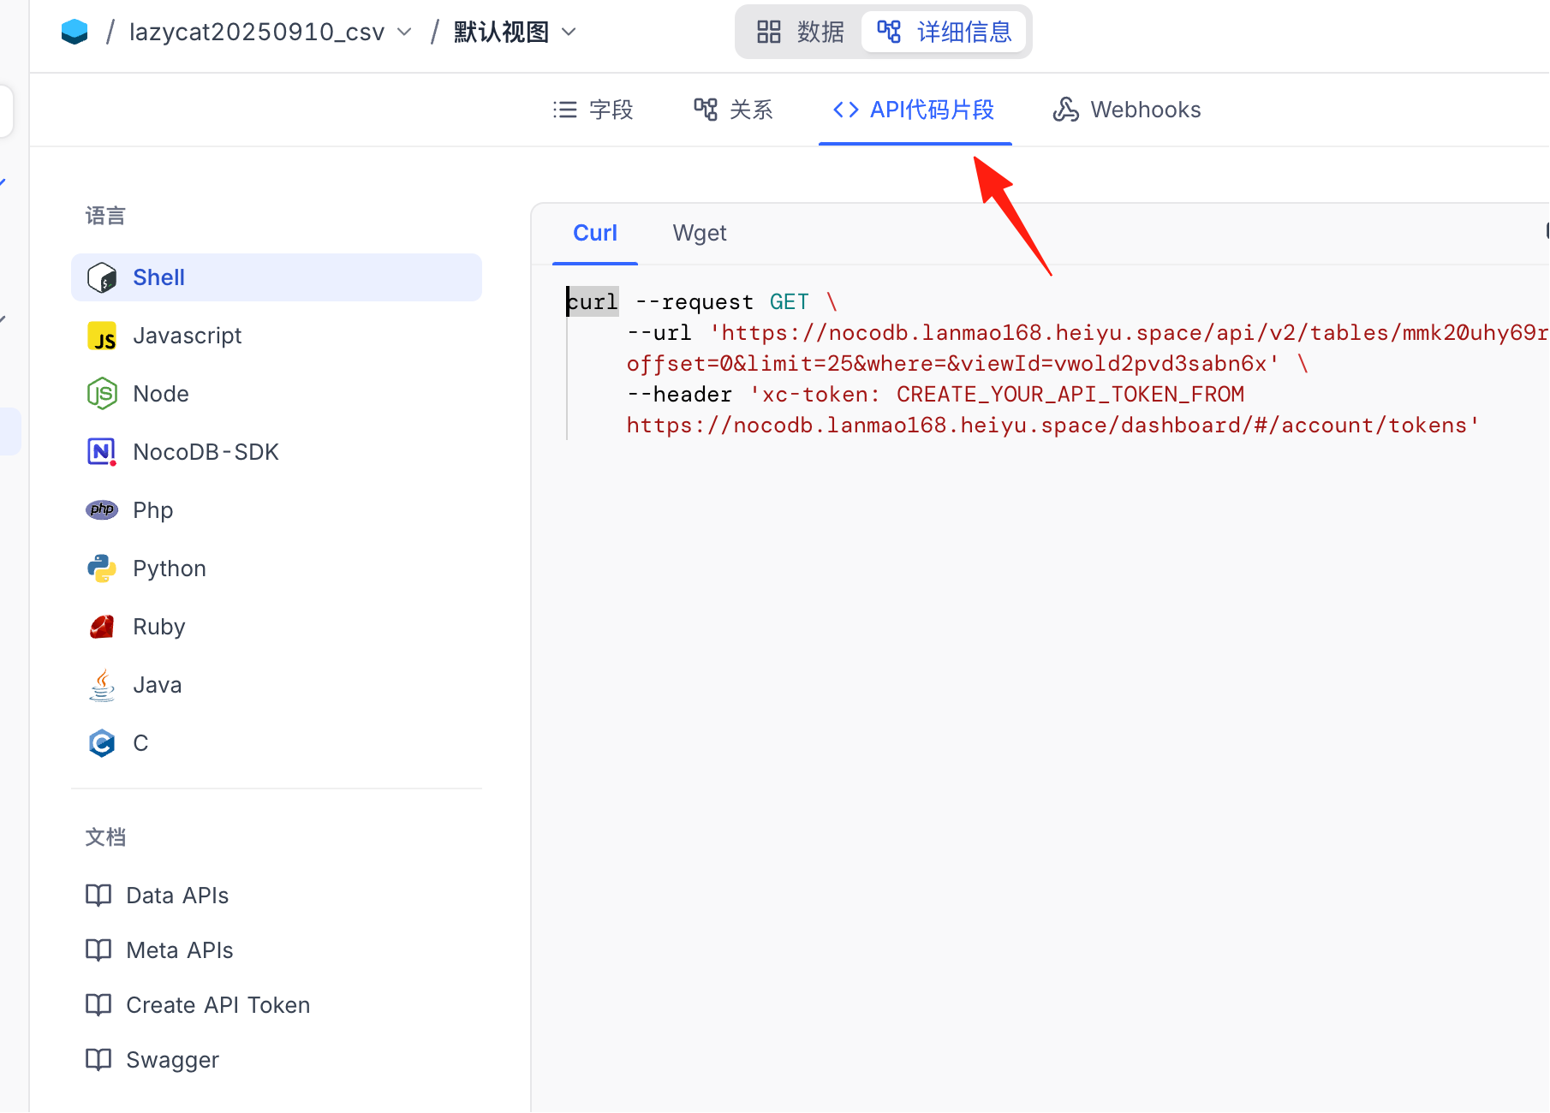Click the 语言 section heading

(105, 216)
